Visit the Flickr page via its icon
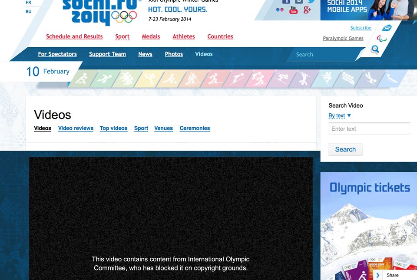 [280, 10]
